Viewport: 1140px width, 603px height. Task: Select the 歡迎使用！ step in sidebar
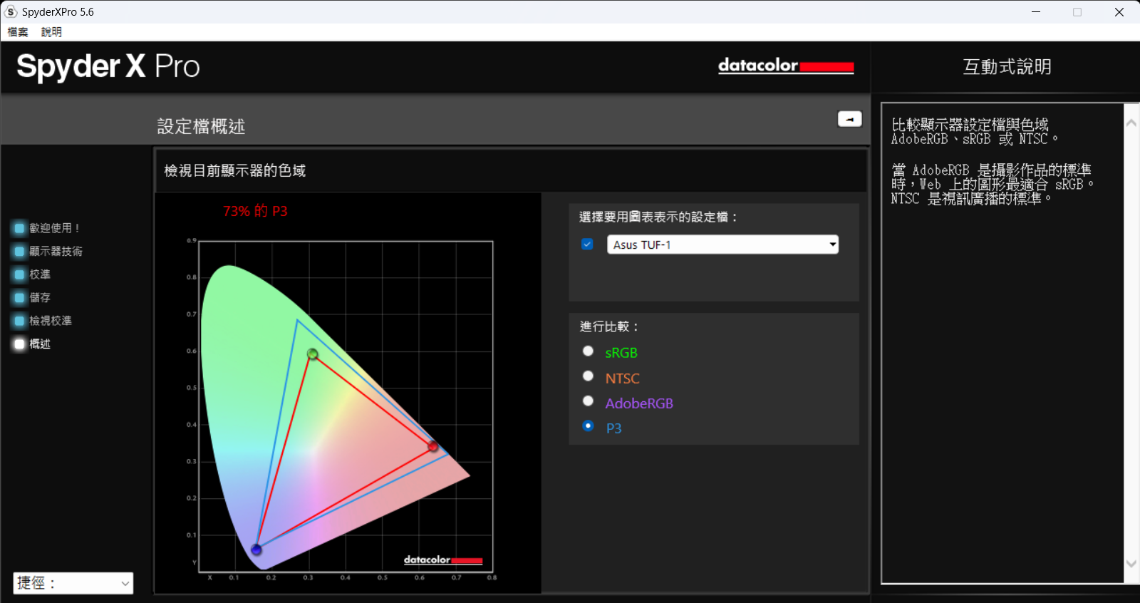(x=47, y=228)
